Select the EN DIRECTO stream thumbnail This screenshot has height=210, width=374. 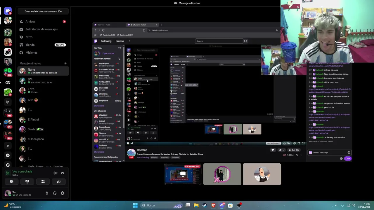[x=183, y=174]
